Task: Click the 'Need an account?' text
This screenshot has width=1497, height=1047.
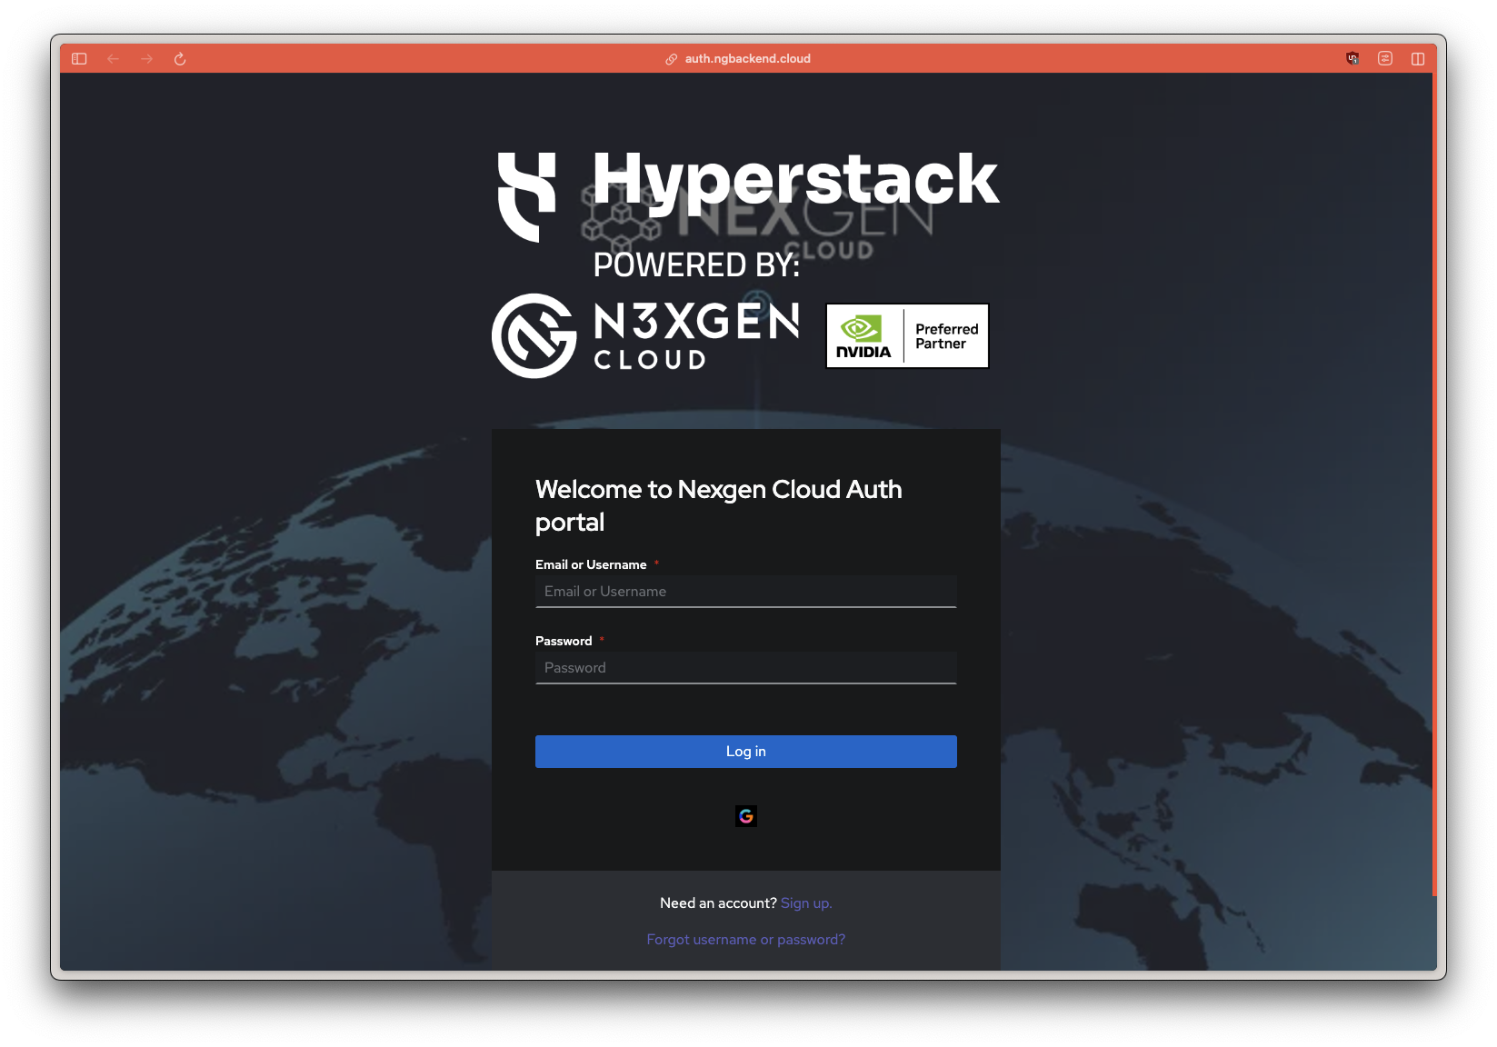Action: click(718, 903)
